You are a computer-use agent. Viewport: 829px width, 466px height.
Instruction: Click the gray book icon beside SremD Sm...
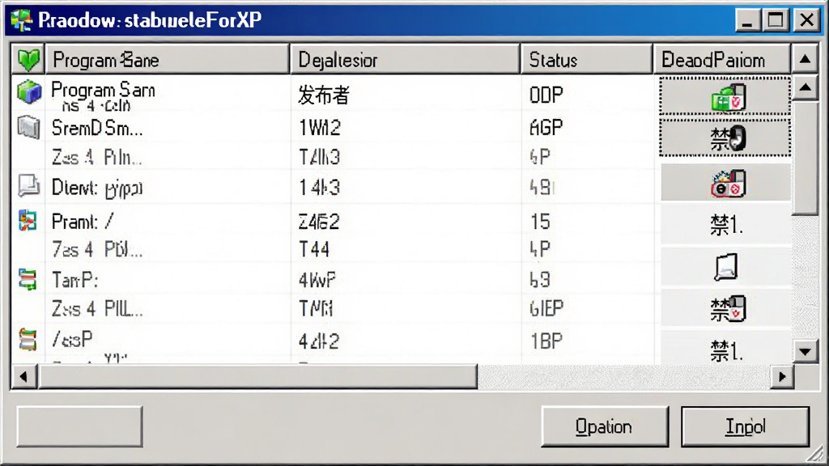[28, 127]
